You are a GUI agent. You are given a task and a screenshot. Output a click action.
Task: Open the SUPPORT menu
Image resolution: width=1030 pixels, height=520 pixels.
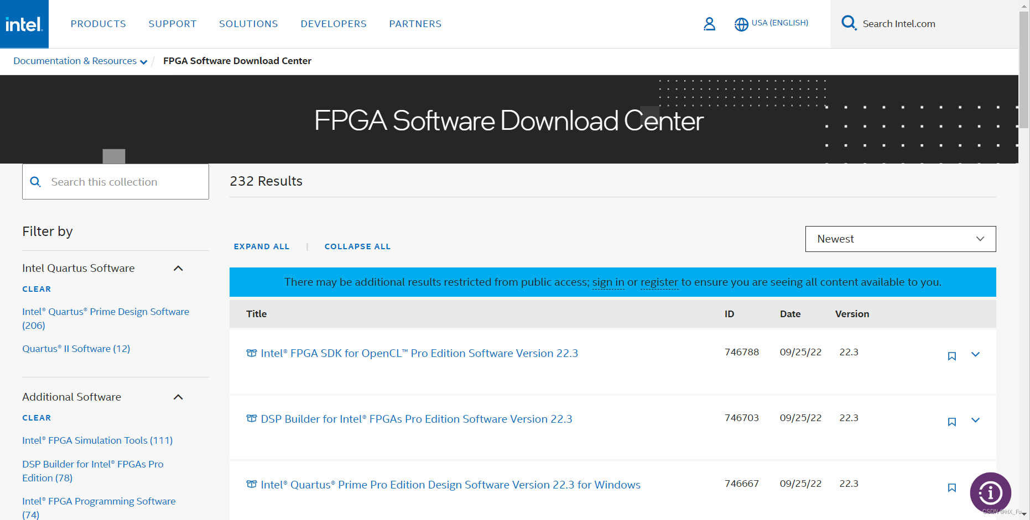point(173,24)
